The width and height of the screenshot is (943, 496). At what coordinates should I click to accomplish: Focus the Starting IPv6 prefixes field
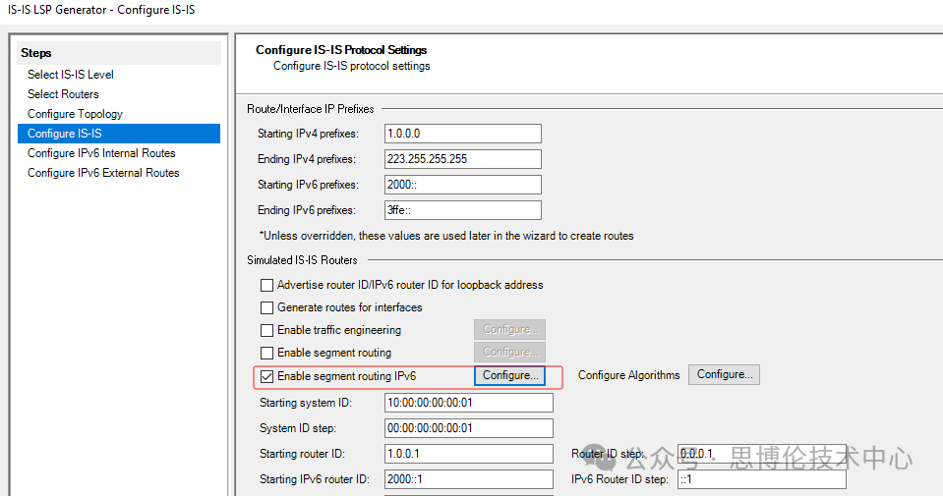point(462,185)
